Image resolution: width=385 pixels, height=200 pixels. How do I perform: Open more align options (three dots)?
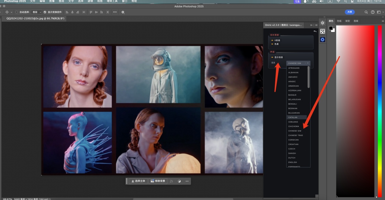click(115, 12)
